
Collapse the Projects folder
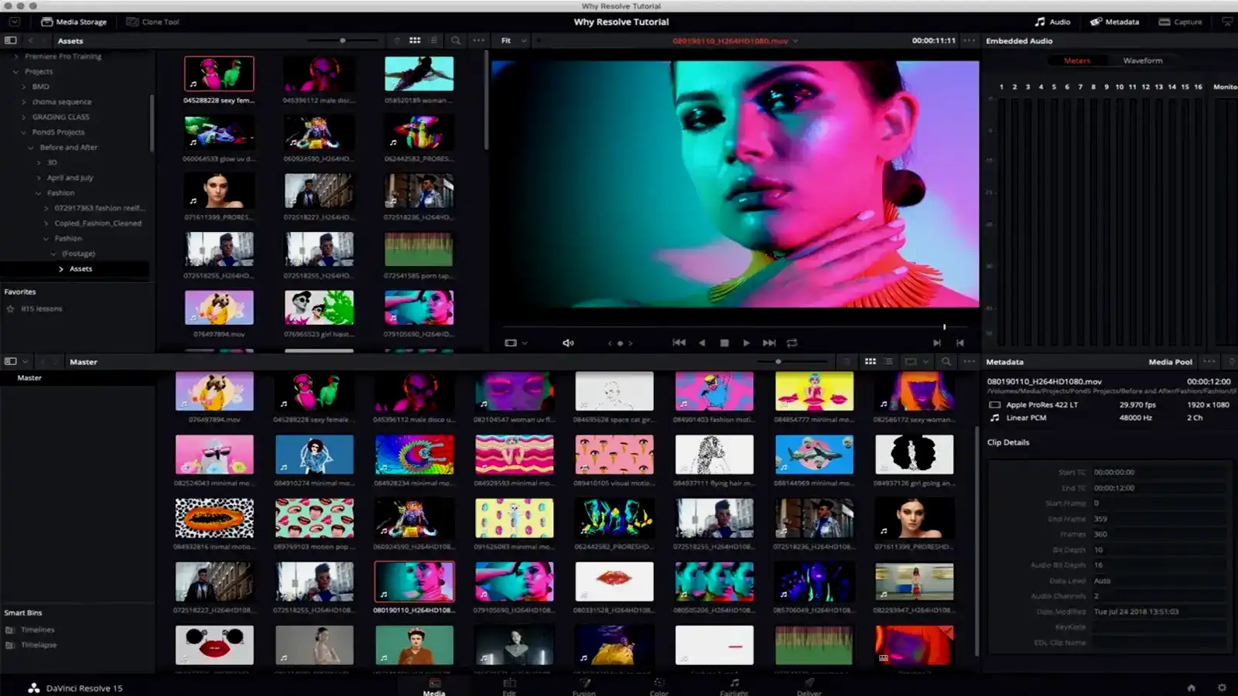16,71
